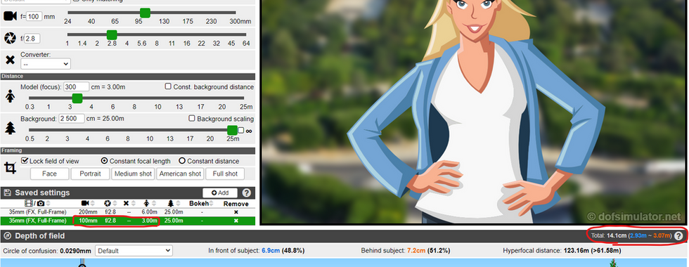Sort saved settings by focal length column
The width and height of the screenshot is (689, 267).
point(89,203)
